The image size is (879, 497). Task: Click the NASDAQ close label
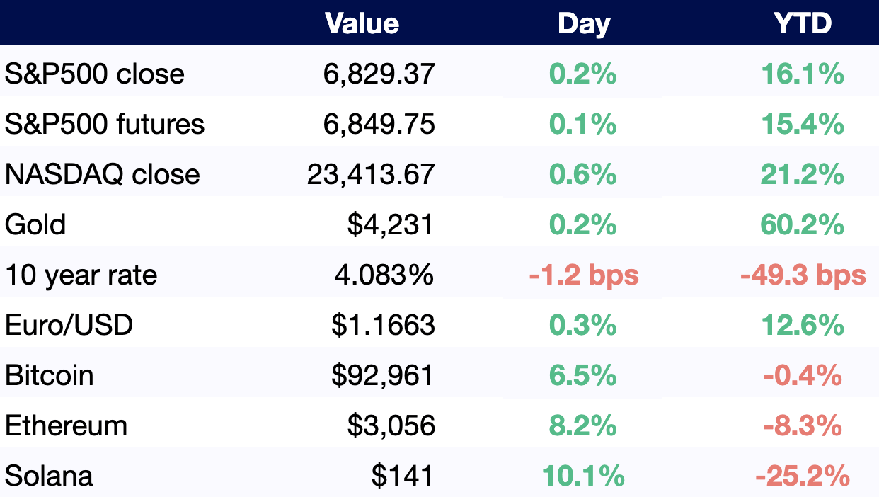tap(103, 174)
